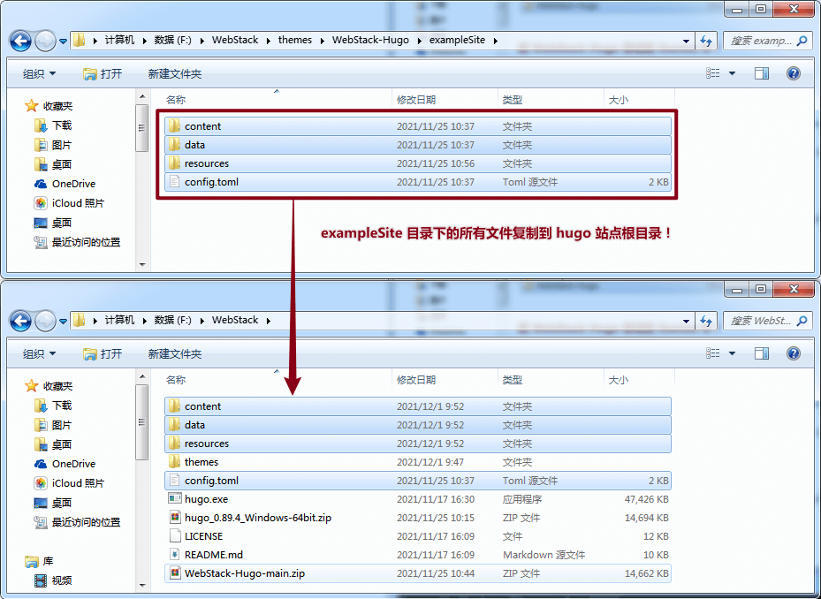Open 下载 in exampleSite window sidebar
This screenshot has height=599, width=821.
coord(53,125)
